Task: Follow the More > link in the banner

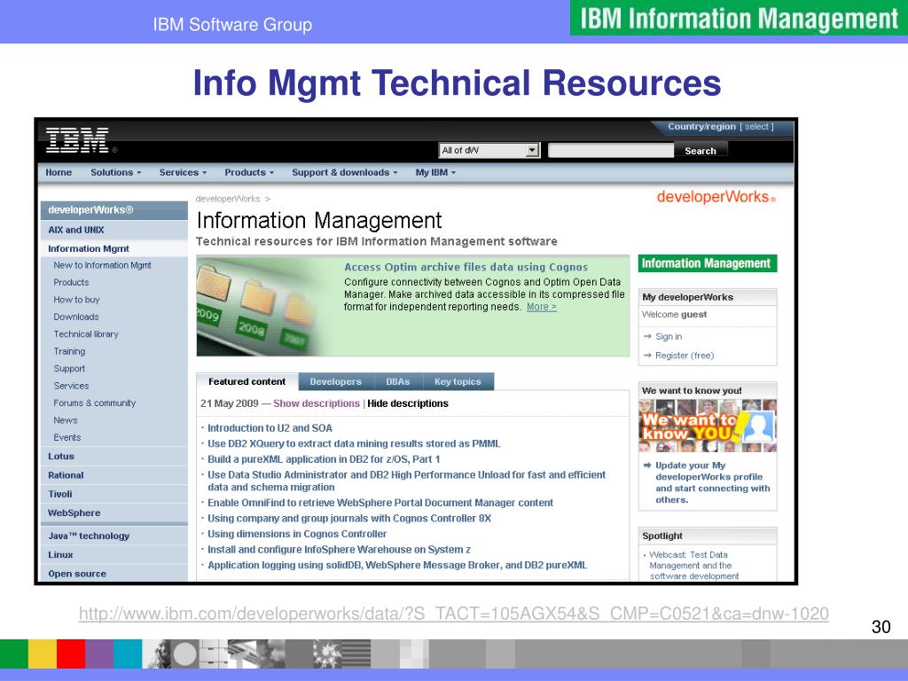Action: (x=542, y=307)
